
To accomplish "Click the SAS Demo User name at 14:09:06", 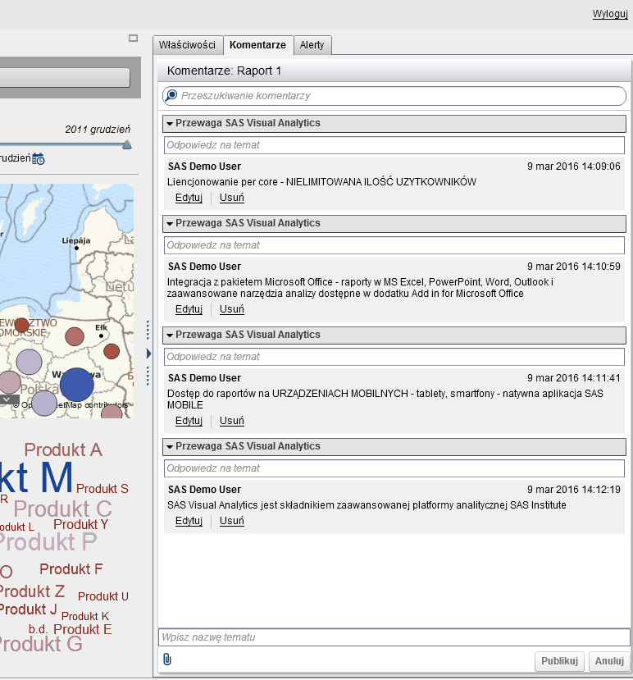I will pyautogui.click(x=205, y=167).
